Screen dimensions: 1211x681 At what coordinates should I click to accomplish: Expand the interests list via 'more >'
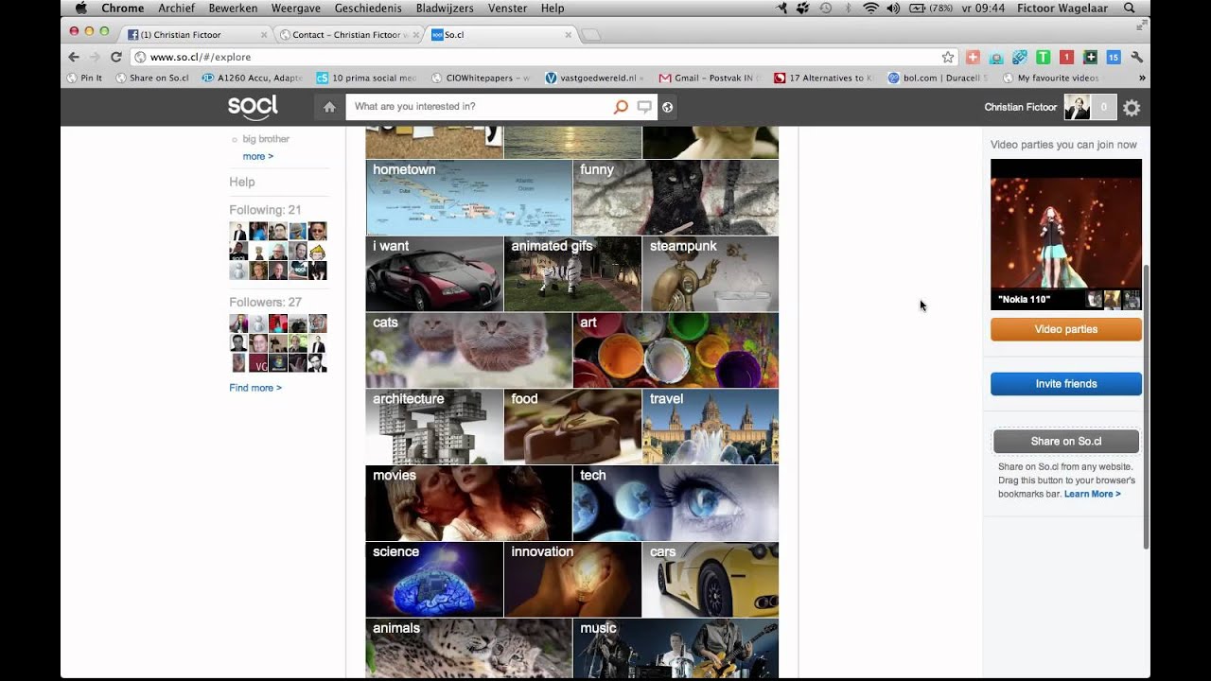click(258, 156)
